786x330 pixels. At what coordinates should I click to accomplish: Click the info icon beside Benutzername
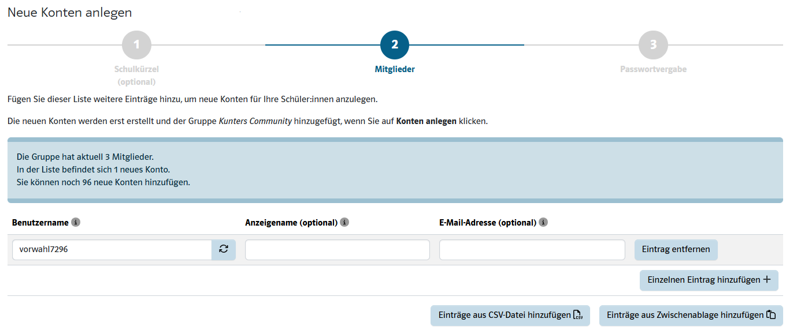pyautogui.click(x=76, y=222)
